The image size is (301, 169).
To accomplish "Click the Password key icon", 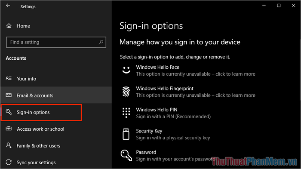I will 126,155.
